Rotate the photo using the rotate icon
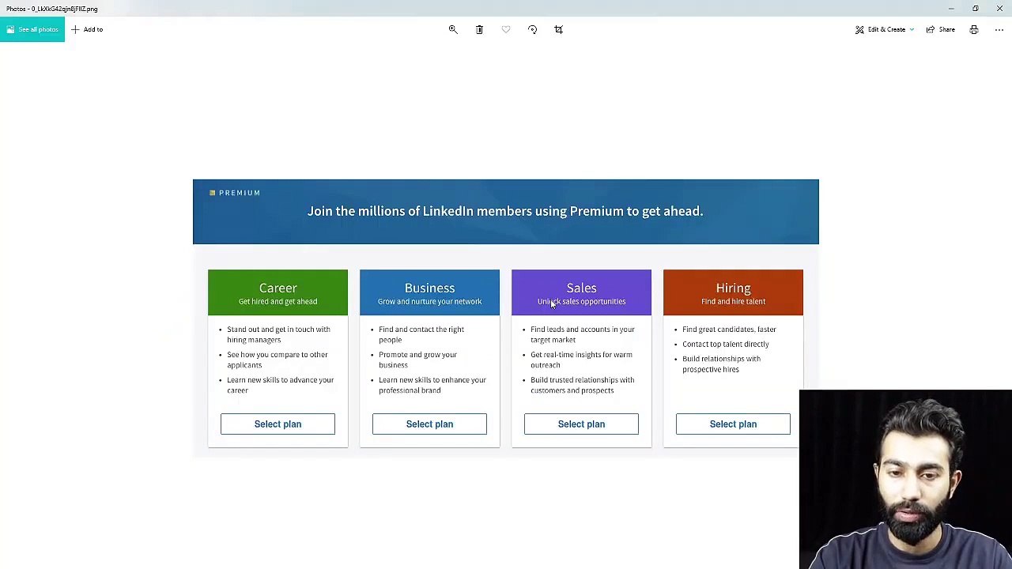 (532, 29)
